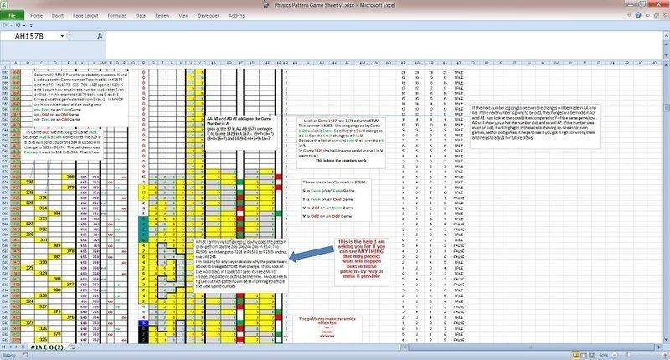Open the Data ribbon tab

pyautogui.click(x=141, y=15)
